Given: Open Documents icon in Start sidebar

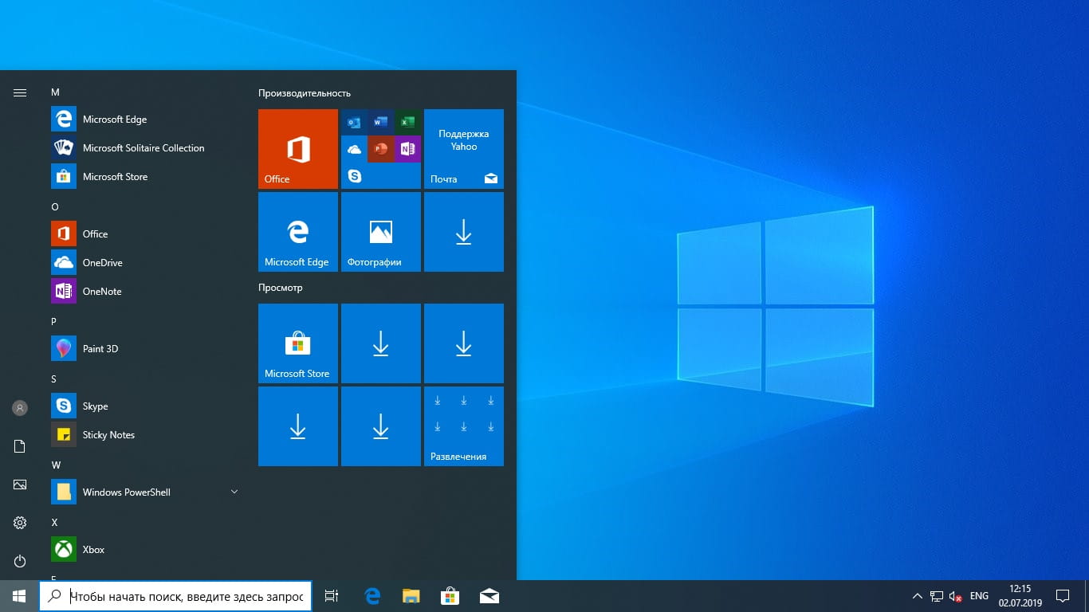Looking at the screenshot, I should click(x=20, y=446).
